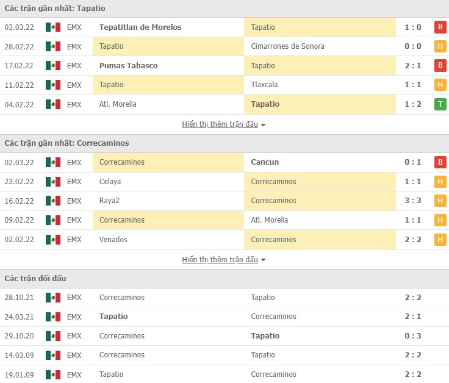
Task: Open the Tepatitlan de Morelos team link
Action: 140,27
